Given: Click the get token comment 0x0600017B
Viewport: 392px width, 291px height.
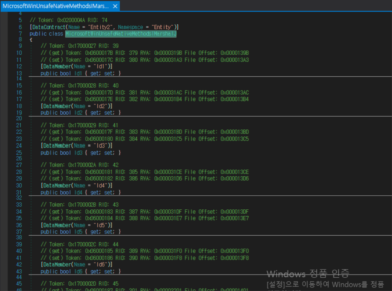Looking at the screenshot, I should point(144,53).
